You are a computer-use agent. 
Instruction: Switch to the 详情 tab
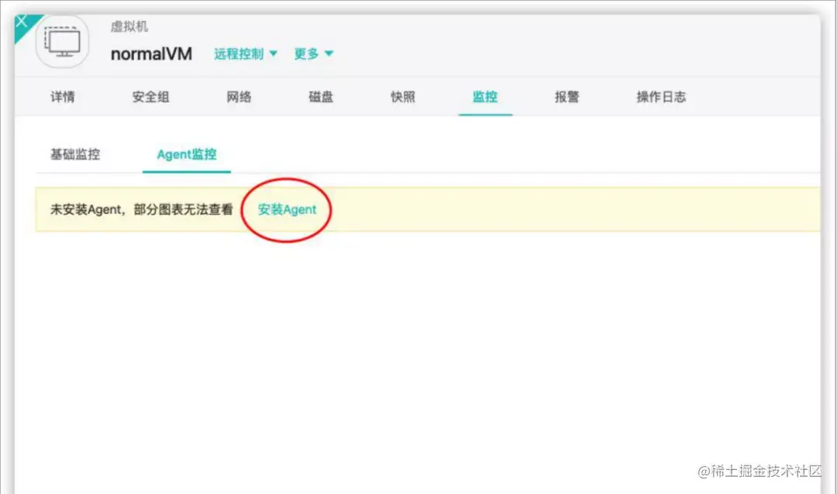click(63, 97)
